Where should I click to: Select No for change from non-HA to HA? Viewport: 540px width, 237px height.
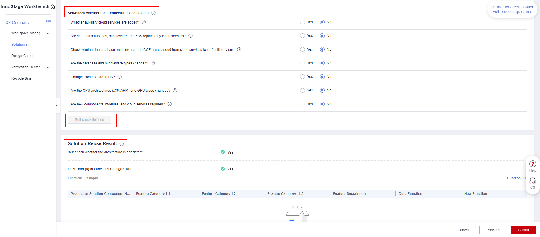click(322, 77)
